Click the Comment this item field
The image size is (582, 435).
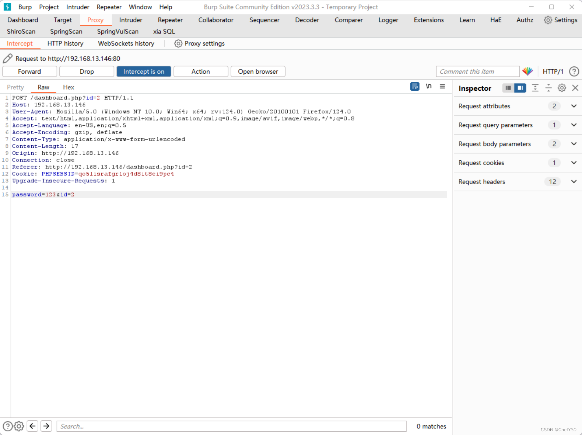(x=478, y=72)
